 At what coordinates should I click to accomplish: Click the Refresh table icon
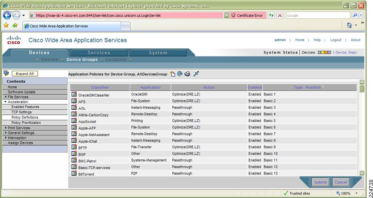(180, 74)
